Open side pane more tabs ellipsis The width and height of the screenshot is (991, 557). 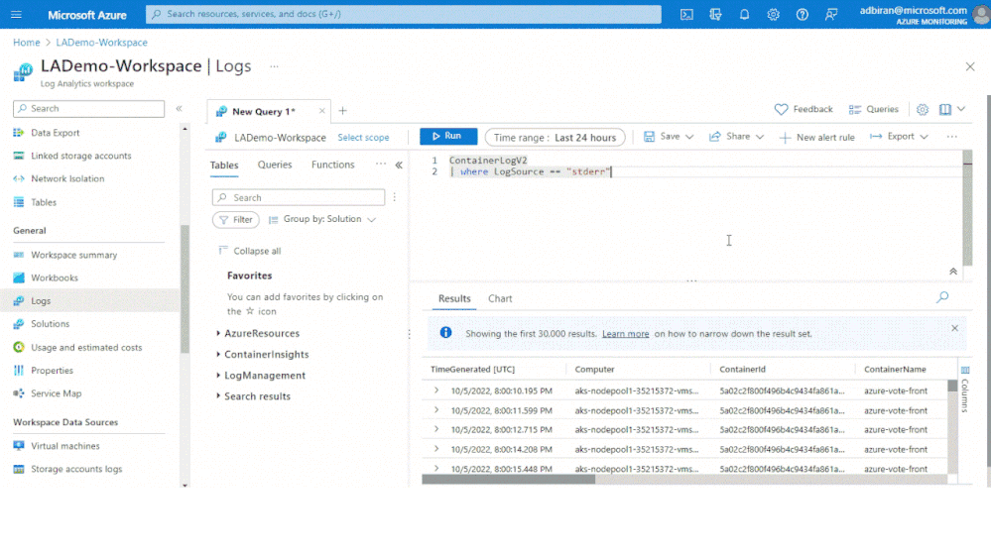pos(381,164)
